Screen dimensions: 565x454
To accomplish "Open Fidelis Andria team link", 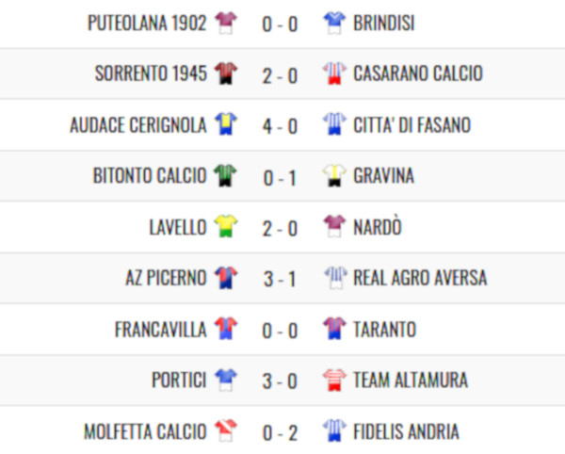I will pos(406,431).
